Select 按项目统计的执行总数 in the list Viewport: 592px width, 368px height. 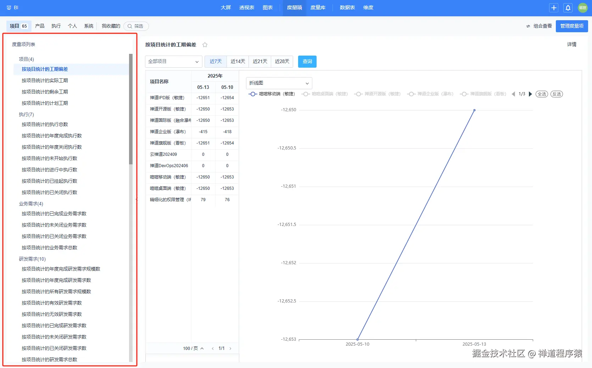click(x=45, y=125)
